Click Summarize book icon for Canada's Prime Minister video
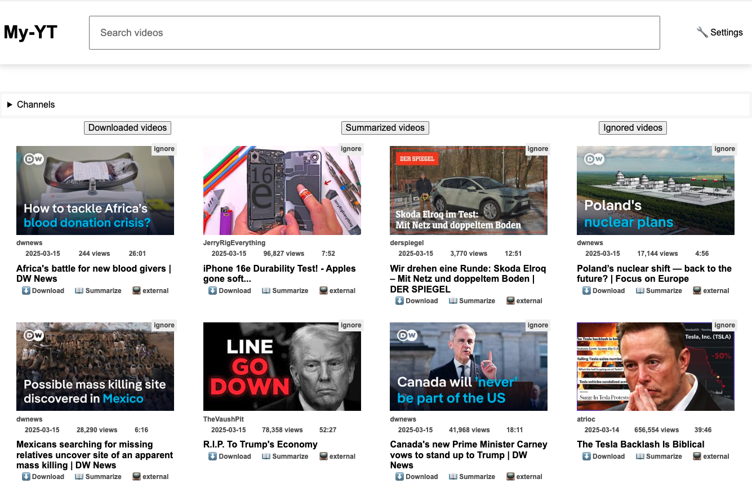This screenshot has width=752, height=492. (x=453, y=477)
